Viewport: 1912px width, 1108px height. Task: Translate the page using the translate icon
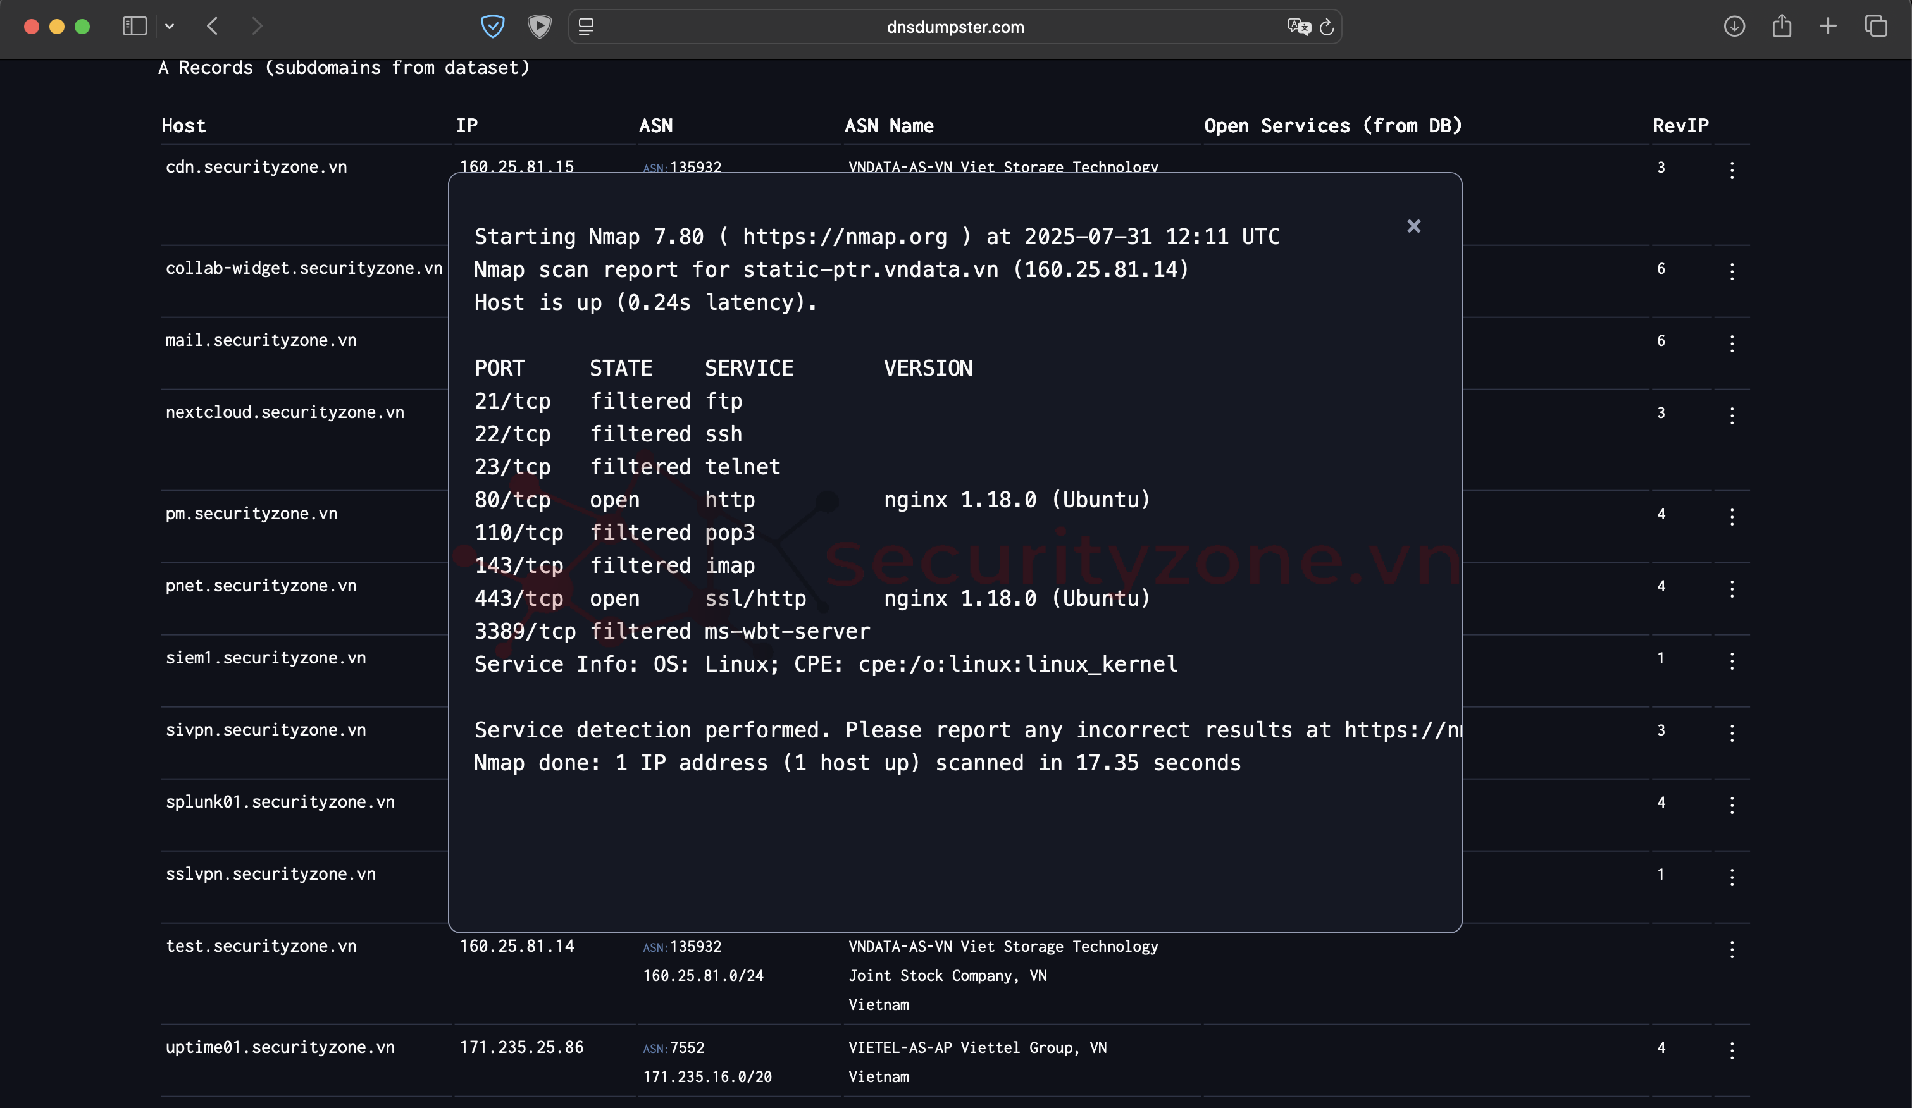tap(1299, 27)
